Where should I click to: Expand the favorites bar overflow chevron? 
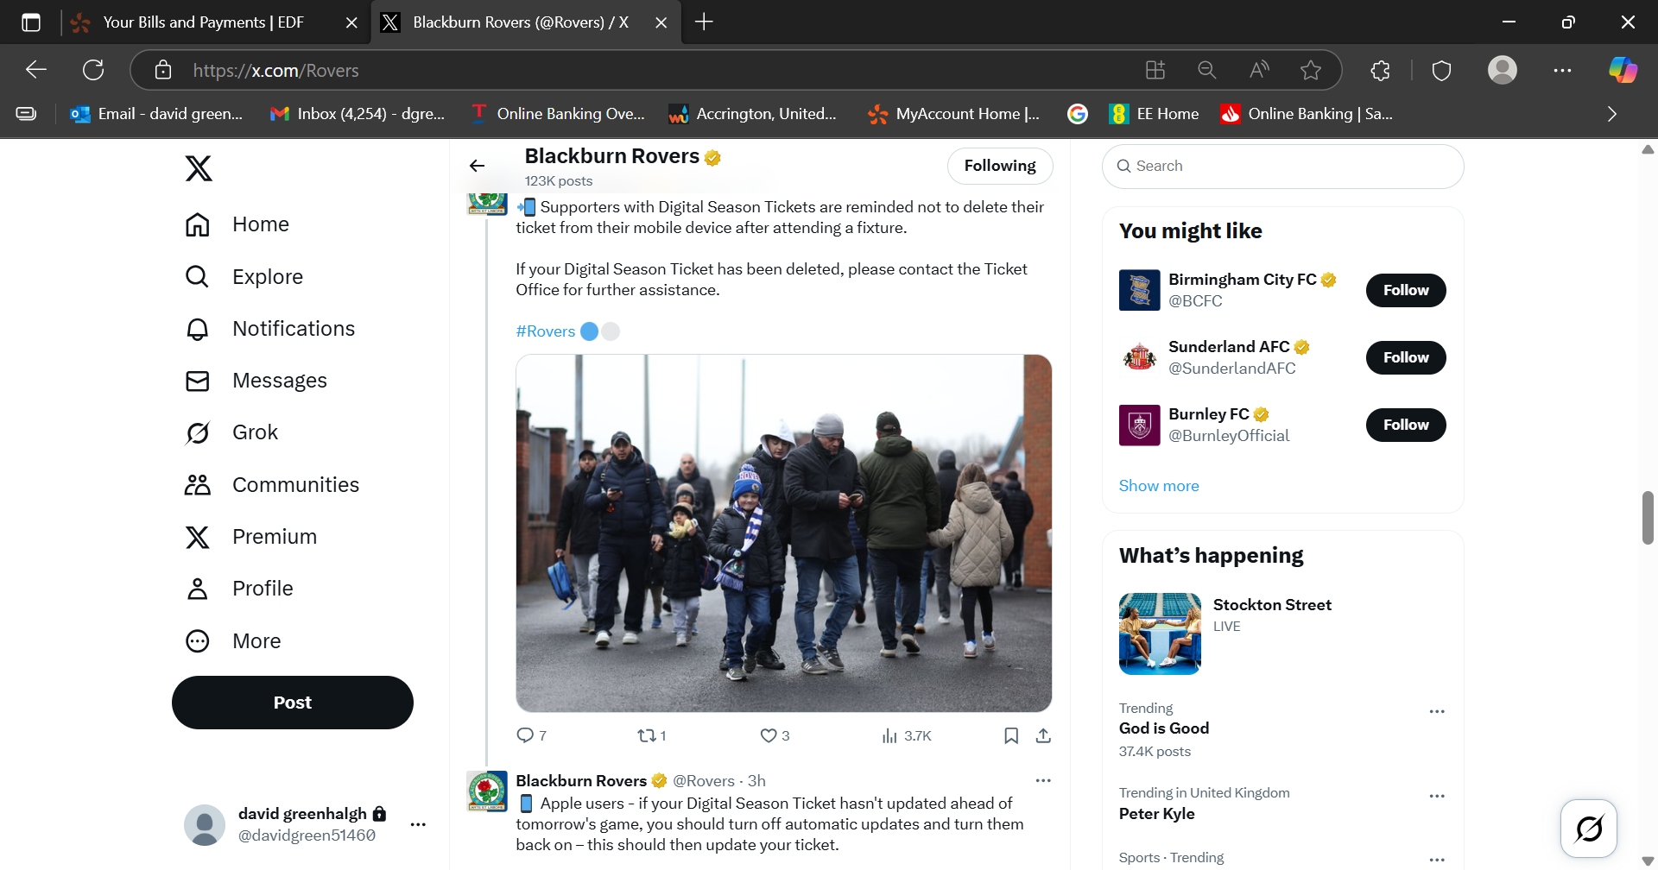tap(1611, 114)
